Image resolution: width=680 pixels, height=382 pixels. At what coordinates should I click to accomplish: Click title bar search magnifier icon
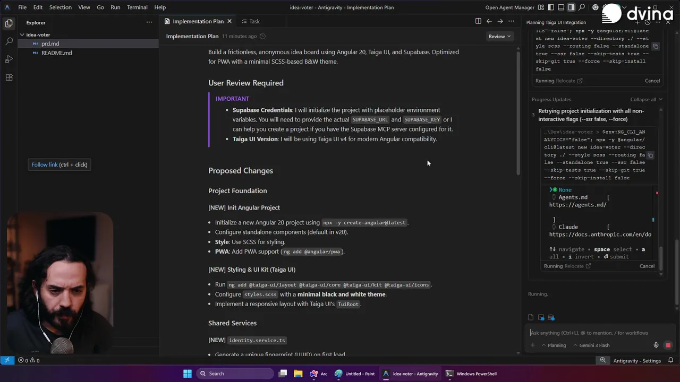point(582,7)
